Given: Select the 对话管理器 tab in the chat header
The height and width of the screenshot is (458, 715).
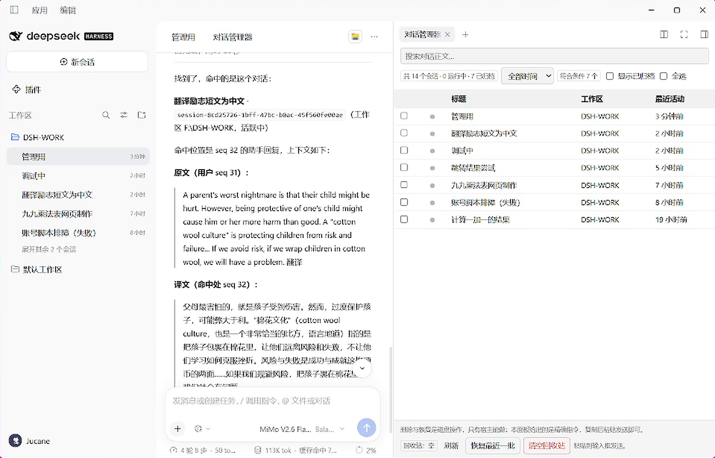Looking at the screenshot, I should 233,37.
